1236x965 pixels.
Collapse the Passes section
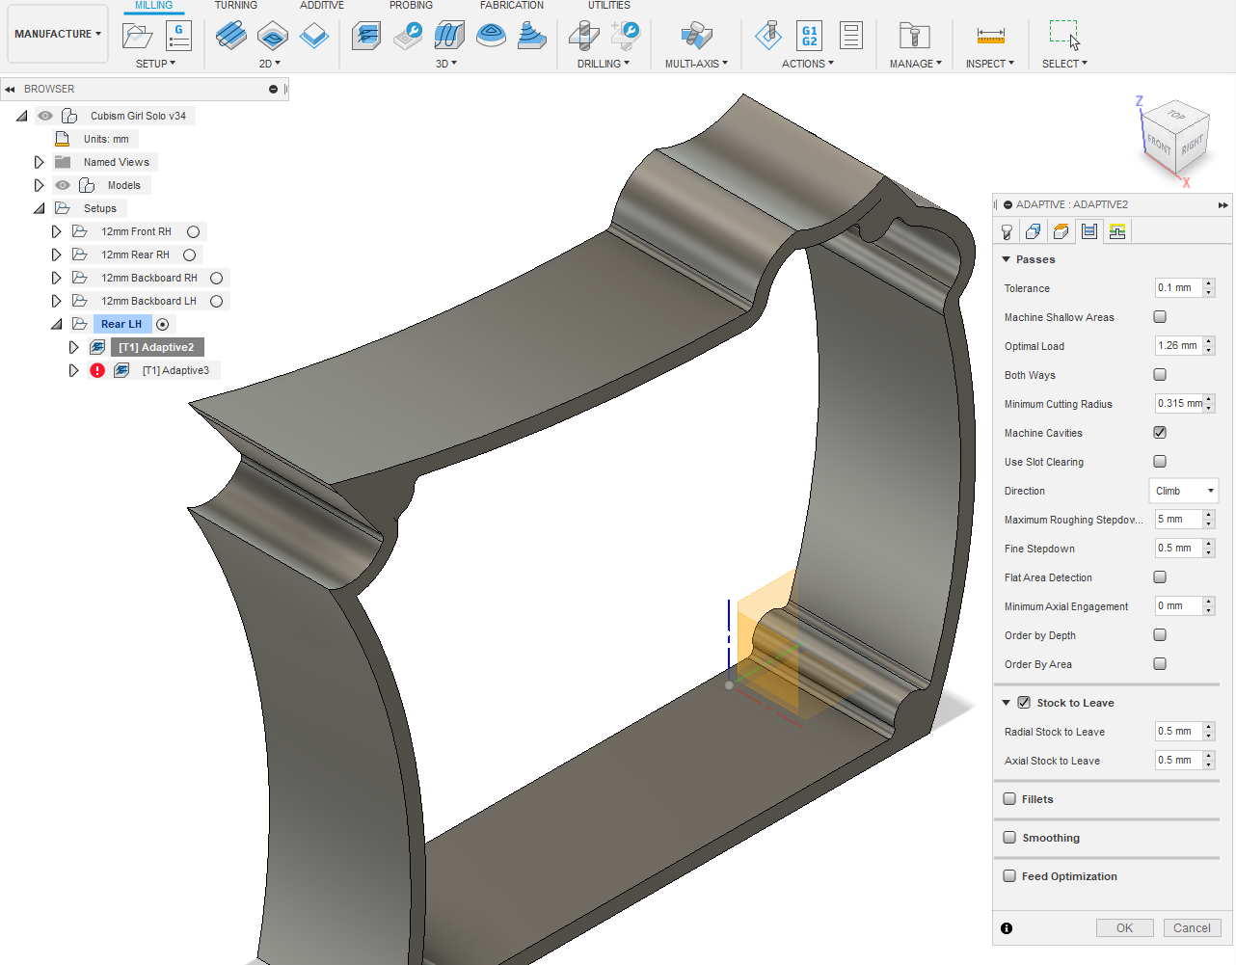click(1006, 259)
